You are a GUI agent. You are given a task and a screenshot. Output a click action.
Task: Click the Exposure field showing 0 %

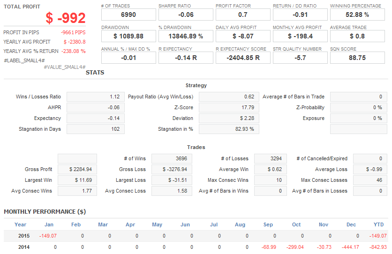click(359, 118)
